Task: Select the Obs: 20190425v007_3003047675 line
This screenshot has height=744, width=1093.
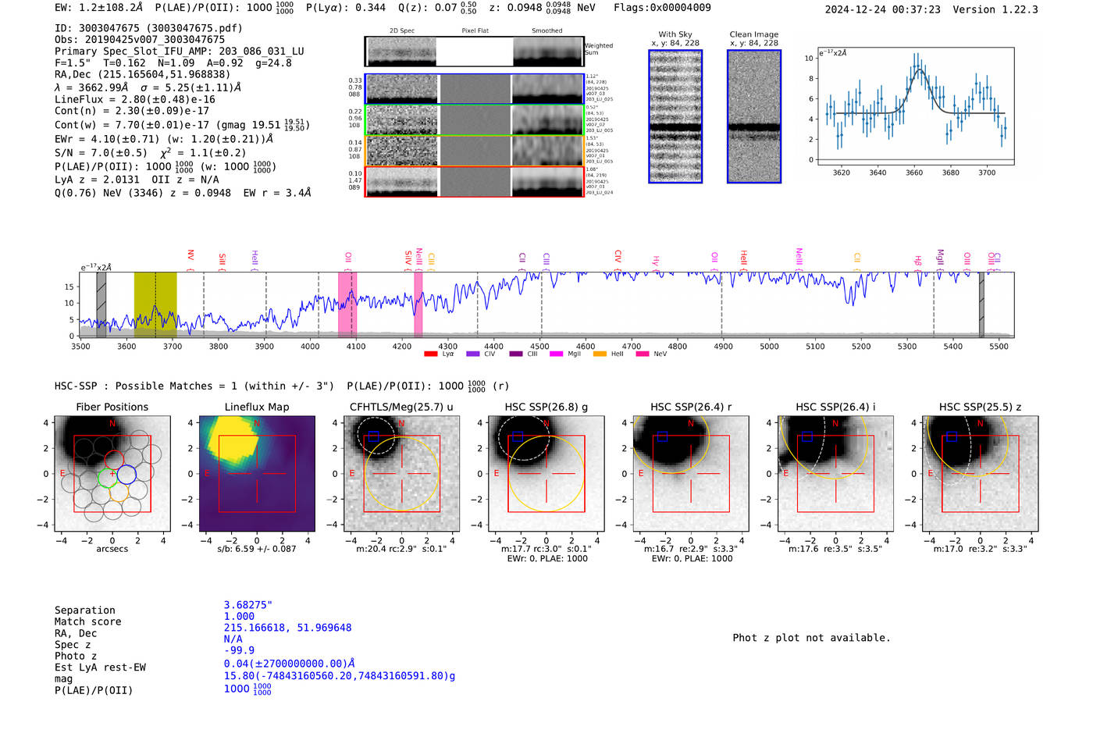Action: tap(140, 40)
